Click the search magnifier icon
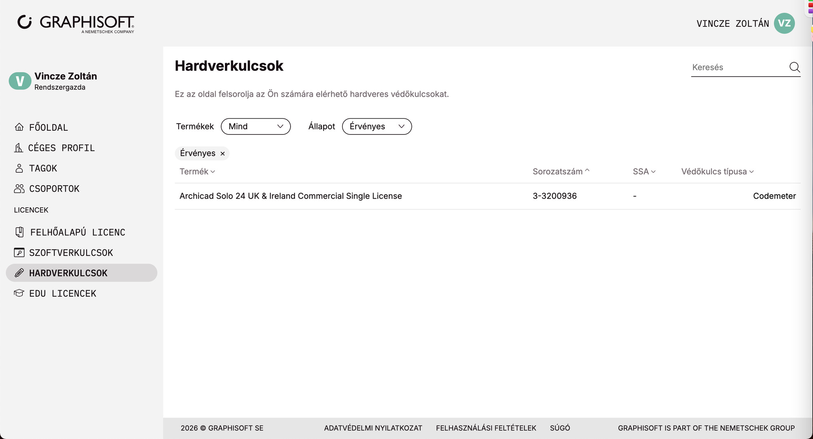The width and height of the screenshot is (813, 439). coord(794,67)
